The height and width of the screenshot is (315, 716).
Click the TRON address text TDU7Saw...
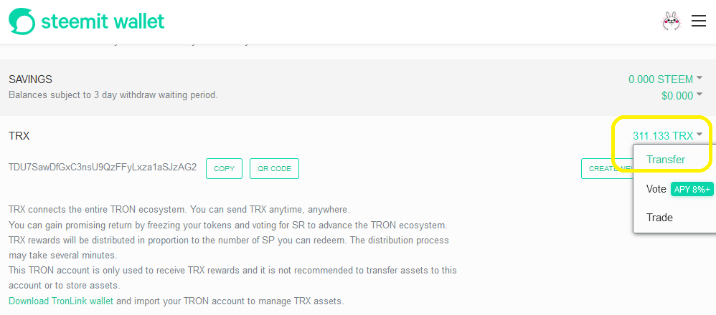click(103, 168)
